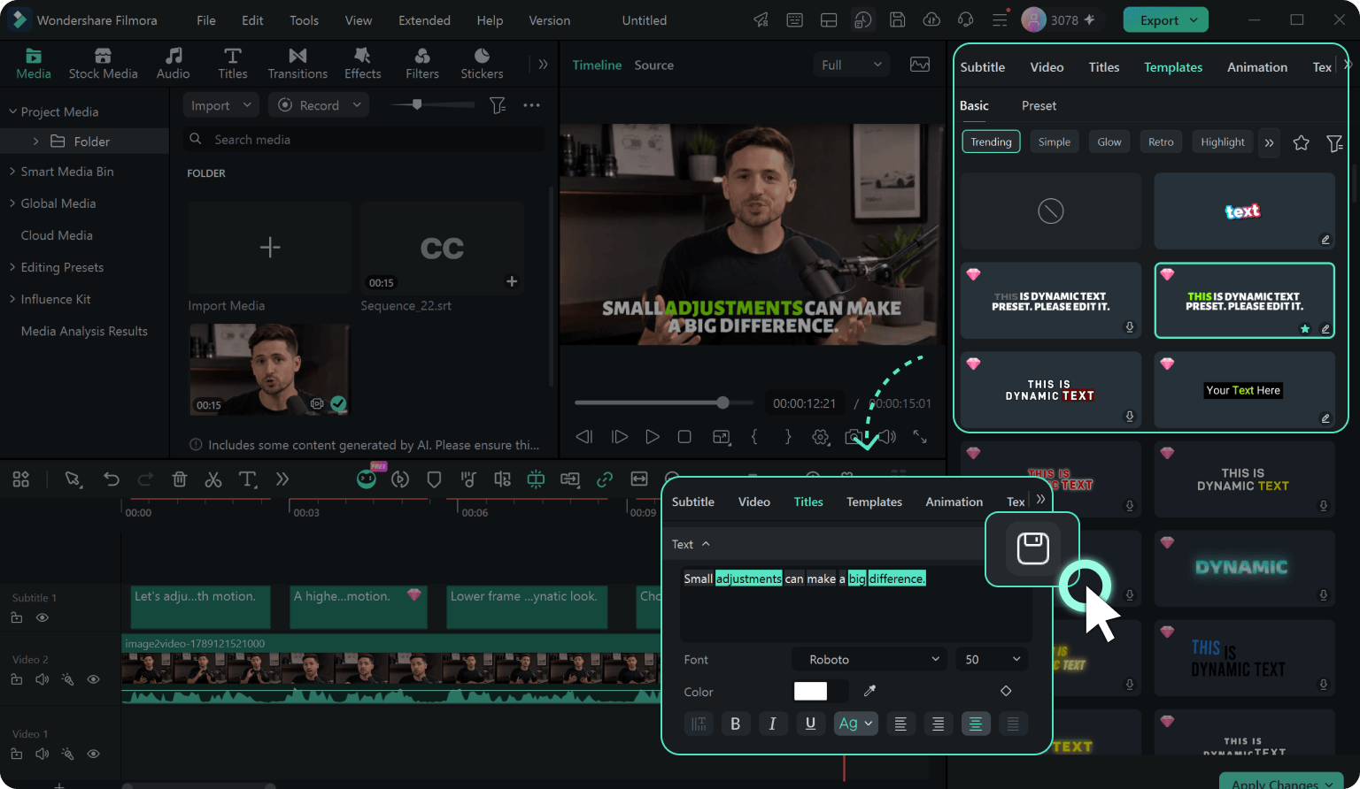
Task: Click the star favorites icon beside Highlight chip
Action: coord(1301,142)
